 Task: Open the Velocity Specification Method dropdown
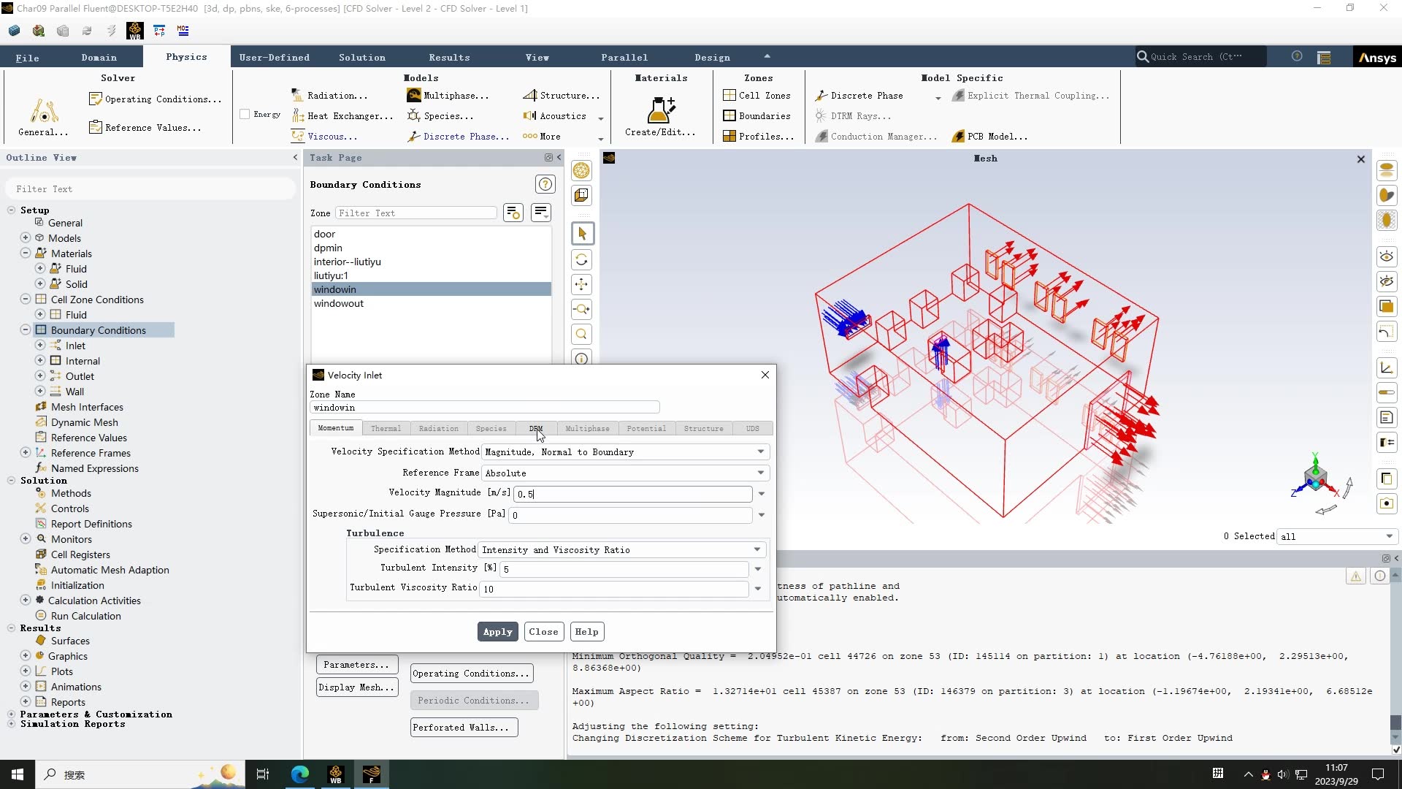coord(760,452)
